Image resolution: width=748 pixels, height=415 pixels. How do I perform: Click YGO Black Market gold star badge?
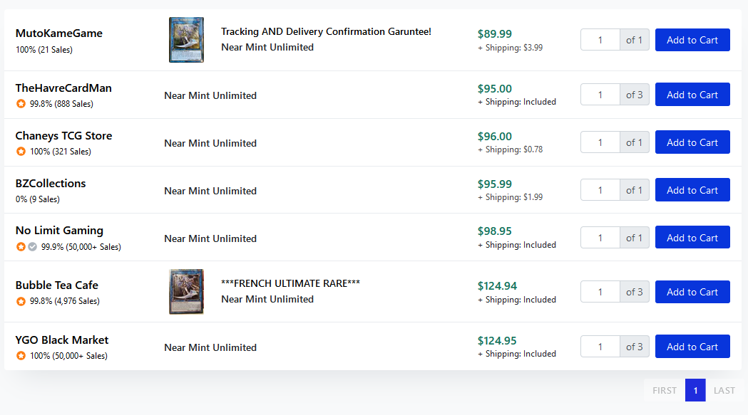coord(21,355)
